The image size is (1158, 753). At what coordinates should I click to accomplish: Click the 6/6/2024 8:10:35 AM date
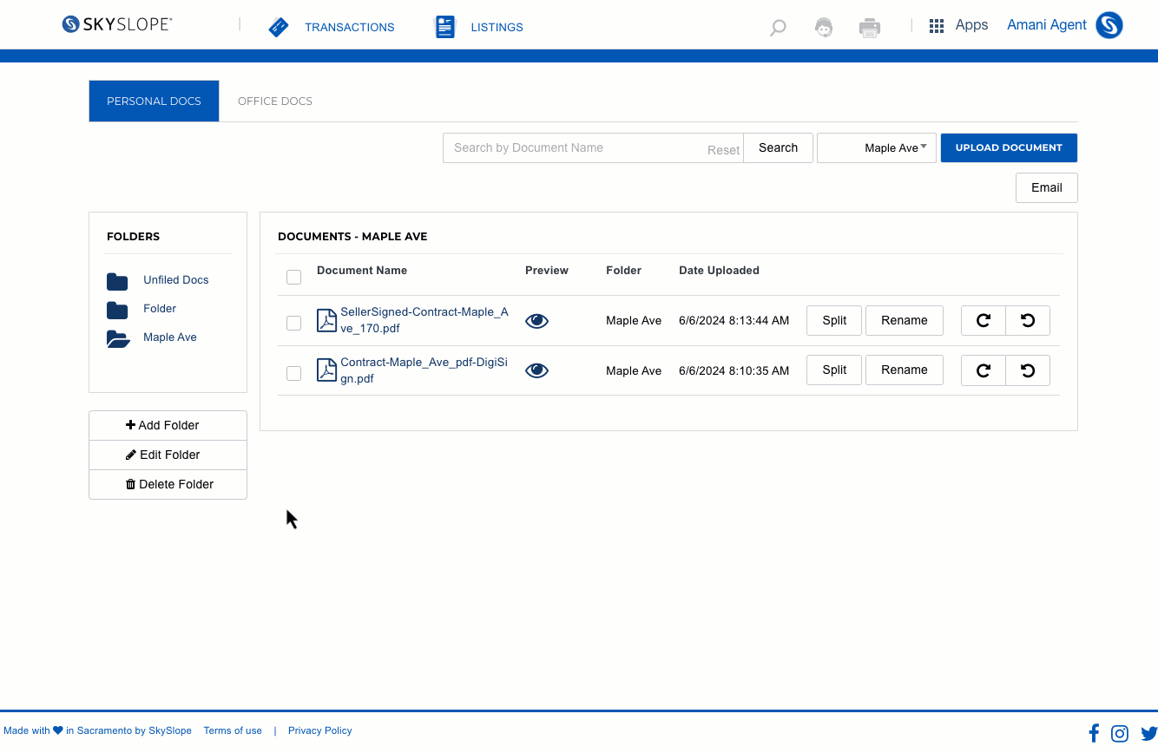coord(734,370)
